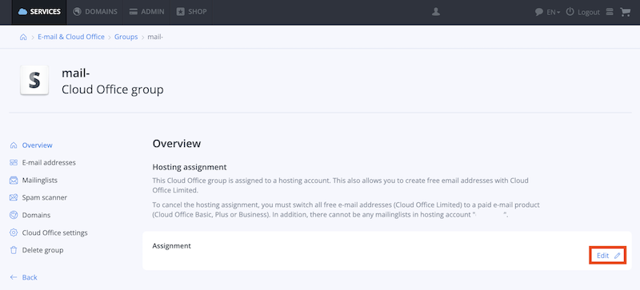The height and width of the screenshot is (290, 640).
Task: Click the user profile icon
Action: pyautogui.click(x=435, y=12)
